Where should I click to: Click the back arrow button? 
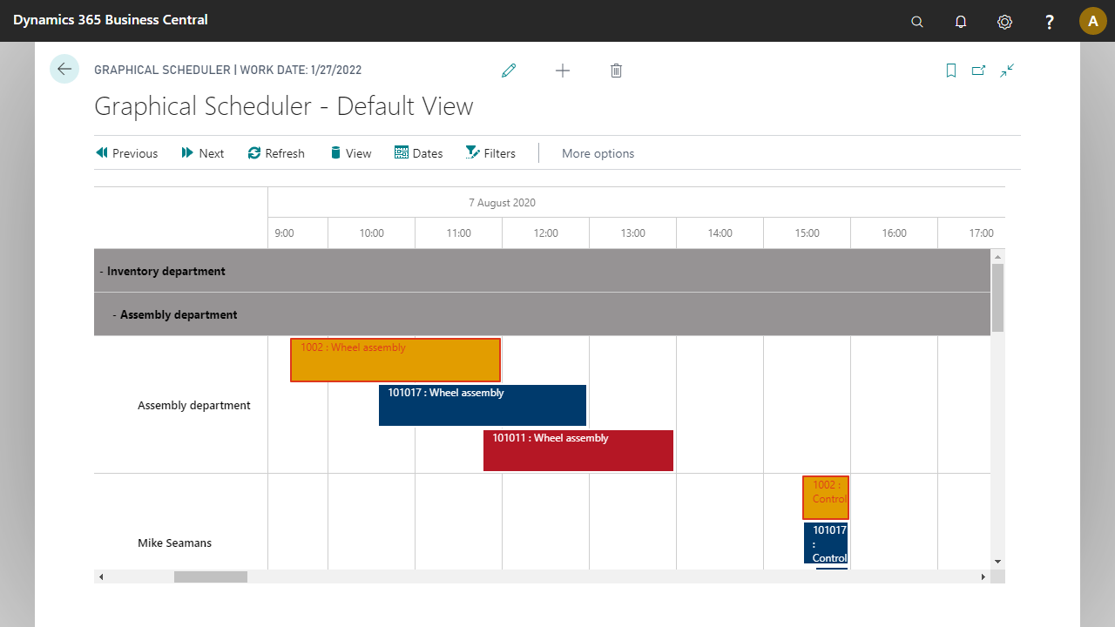64,70
